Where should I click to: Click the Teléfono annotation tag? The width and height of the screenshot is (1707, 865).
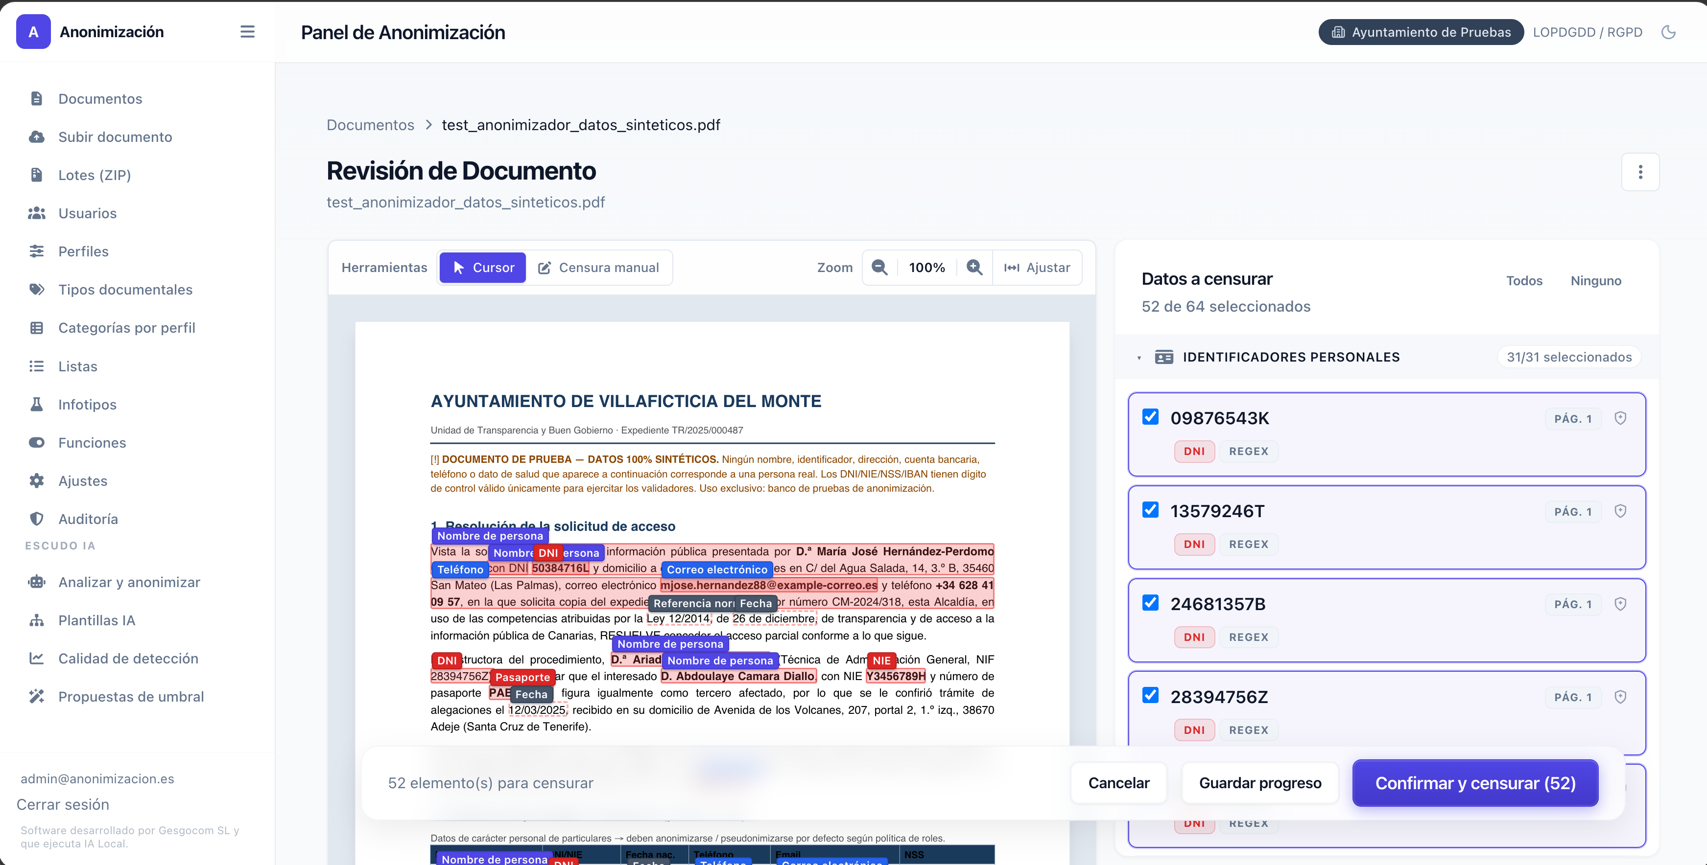coord(460,569)
